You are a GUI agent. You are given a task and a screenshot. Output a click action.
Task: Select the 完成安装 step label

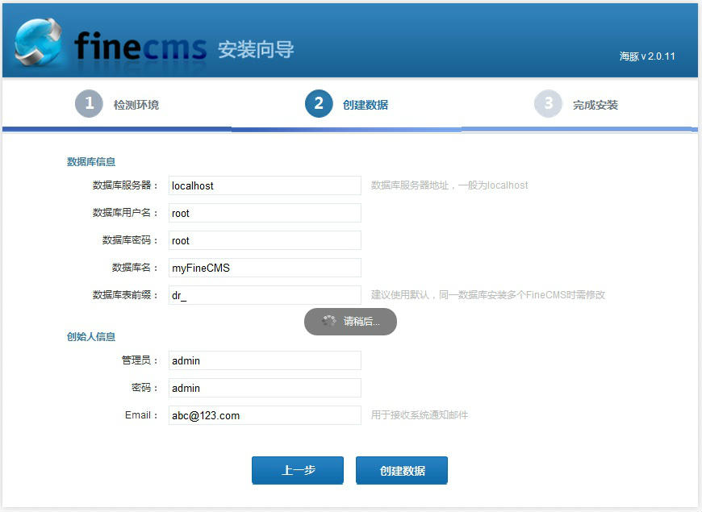click(x=595, y=105)
